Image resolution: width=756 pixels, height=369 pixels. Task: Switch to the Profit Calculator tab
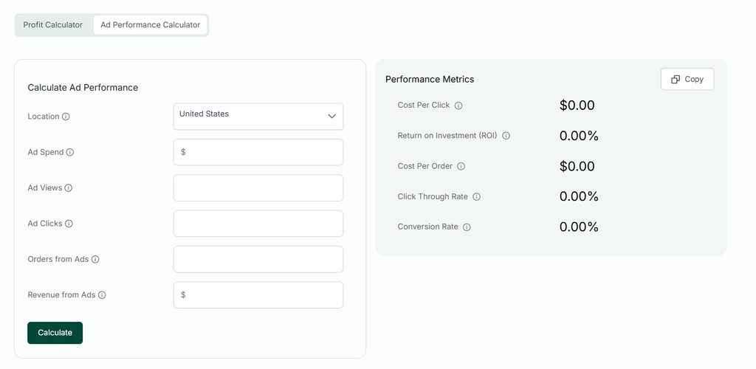tap(53, 25)
